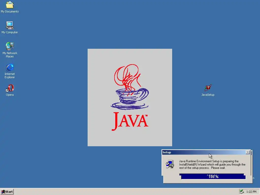Click the 1:22 PM clock
The height and width of the screenshot is (195, 260).
coord(251,192)
